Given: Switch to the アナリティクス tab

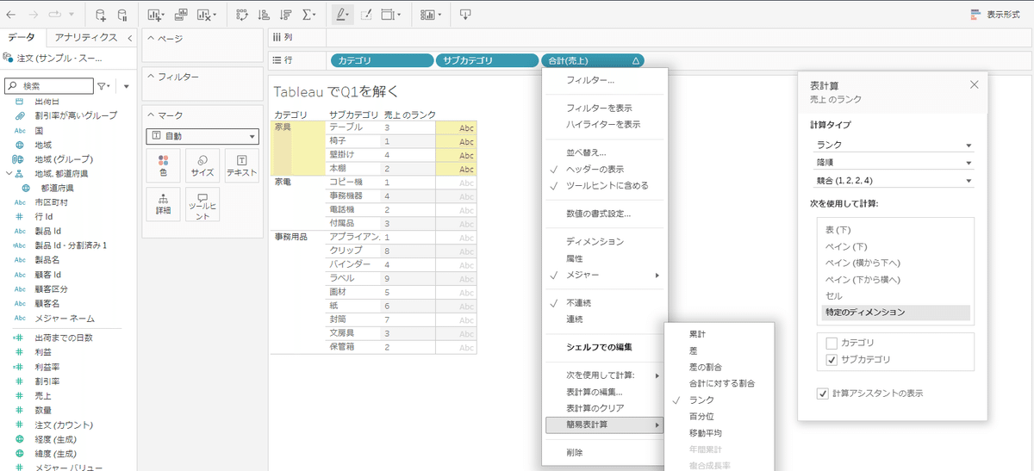Looking at the screenshot, I should tap(86, 38).
